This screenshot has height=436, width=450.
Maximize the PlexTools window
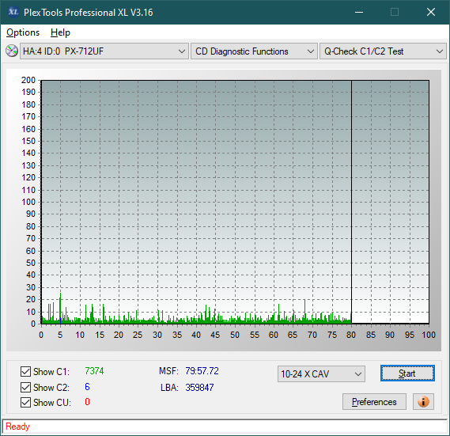point(395,12)
